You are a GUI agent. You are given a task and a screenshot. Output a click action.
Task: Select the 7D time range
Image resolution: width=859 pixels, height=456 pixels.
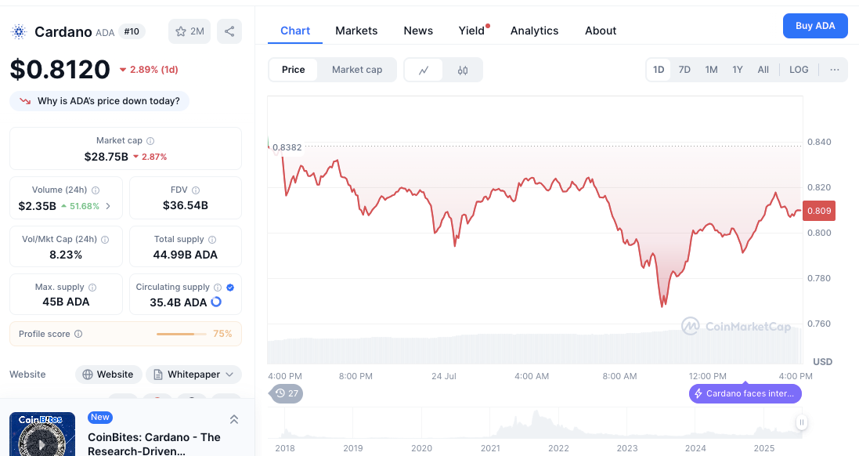pos(684,70)
